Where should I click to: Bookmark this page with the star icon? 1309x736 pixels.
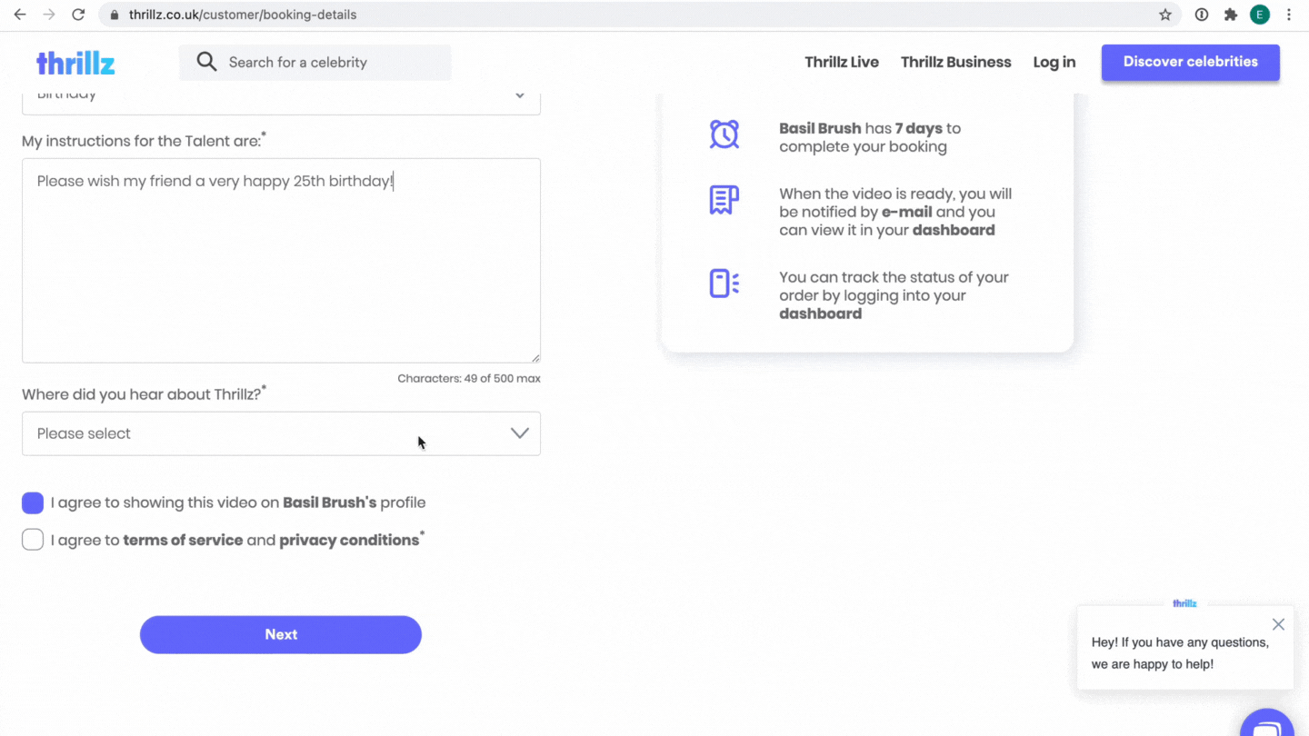pyautogui.click(x=1165, y=15)
